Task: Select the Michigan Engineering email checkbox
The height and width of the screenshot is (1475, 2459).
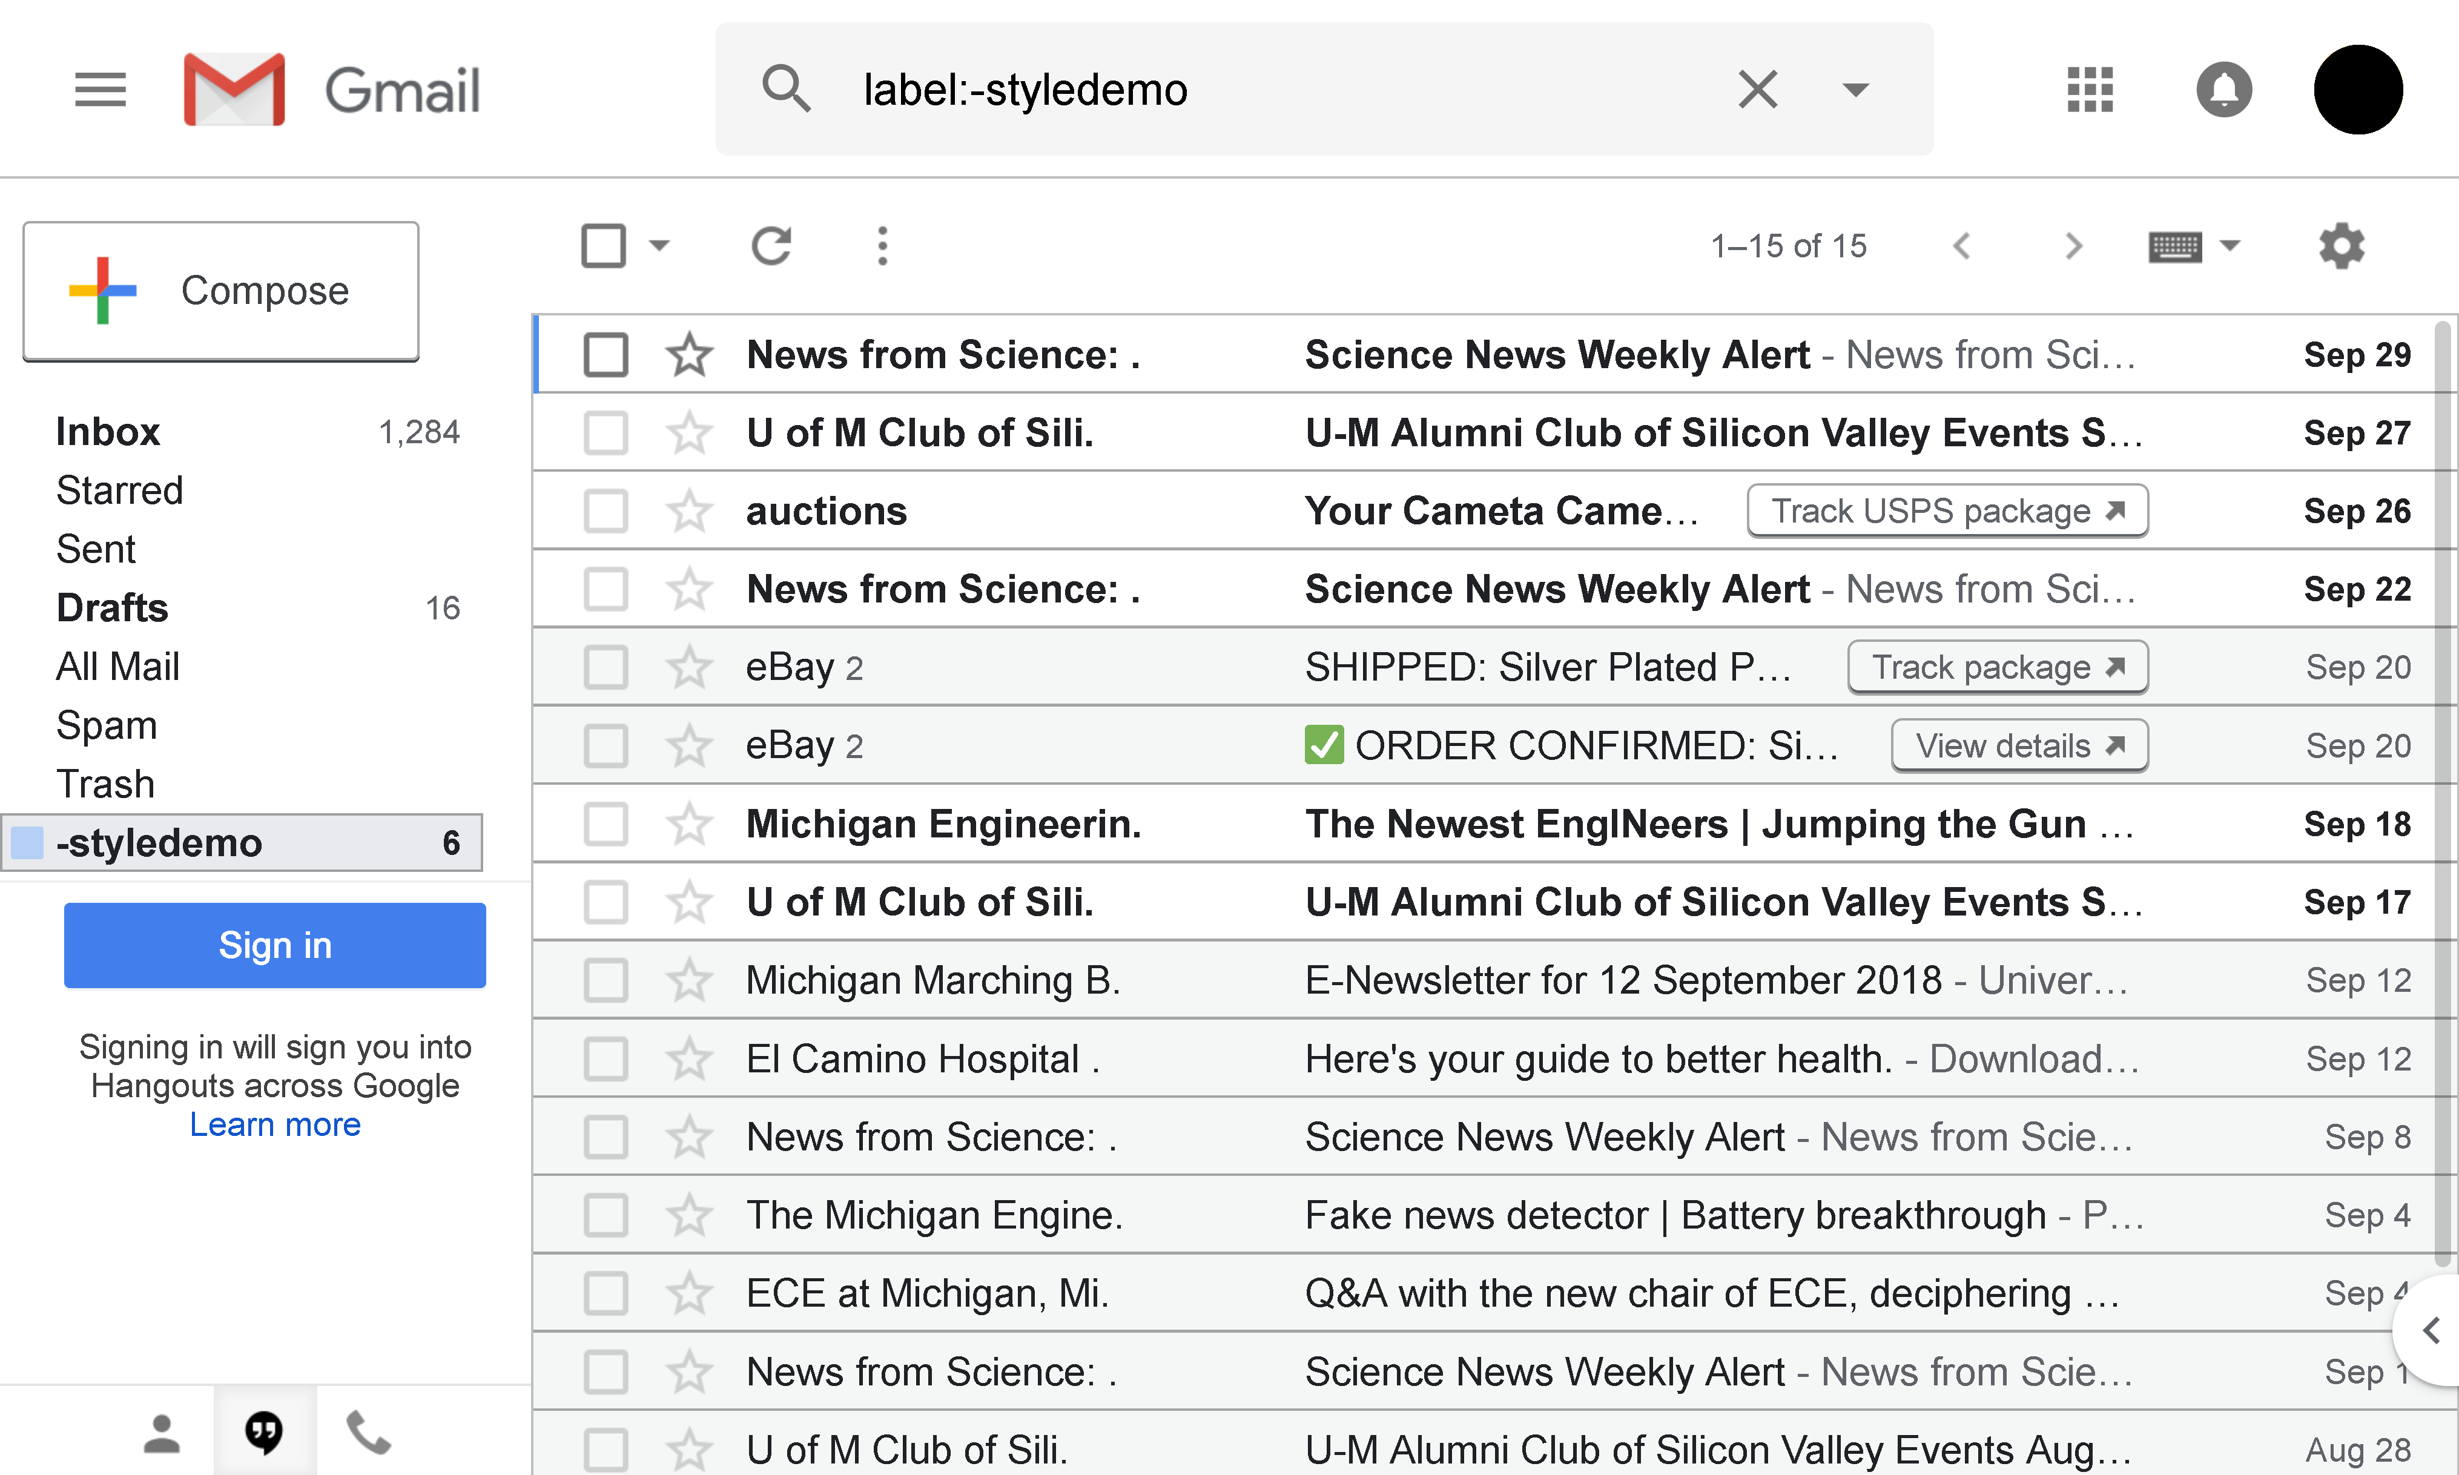Action: point(606,824)
